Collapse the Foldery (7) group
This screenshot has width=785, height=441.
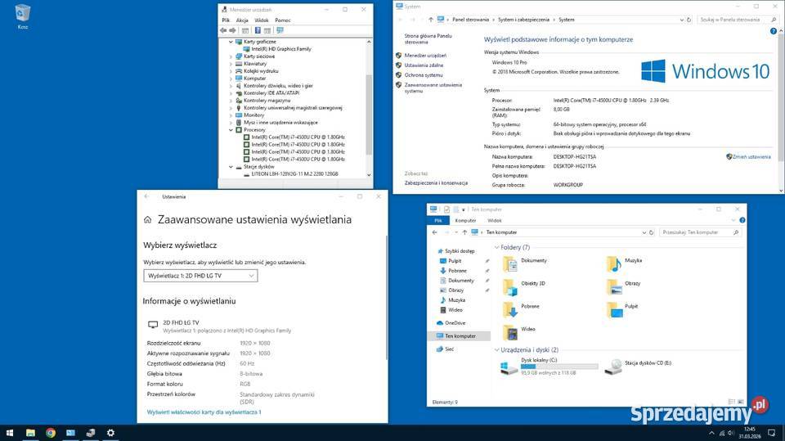coord(496,248)
